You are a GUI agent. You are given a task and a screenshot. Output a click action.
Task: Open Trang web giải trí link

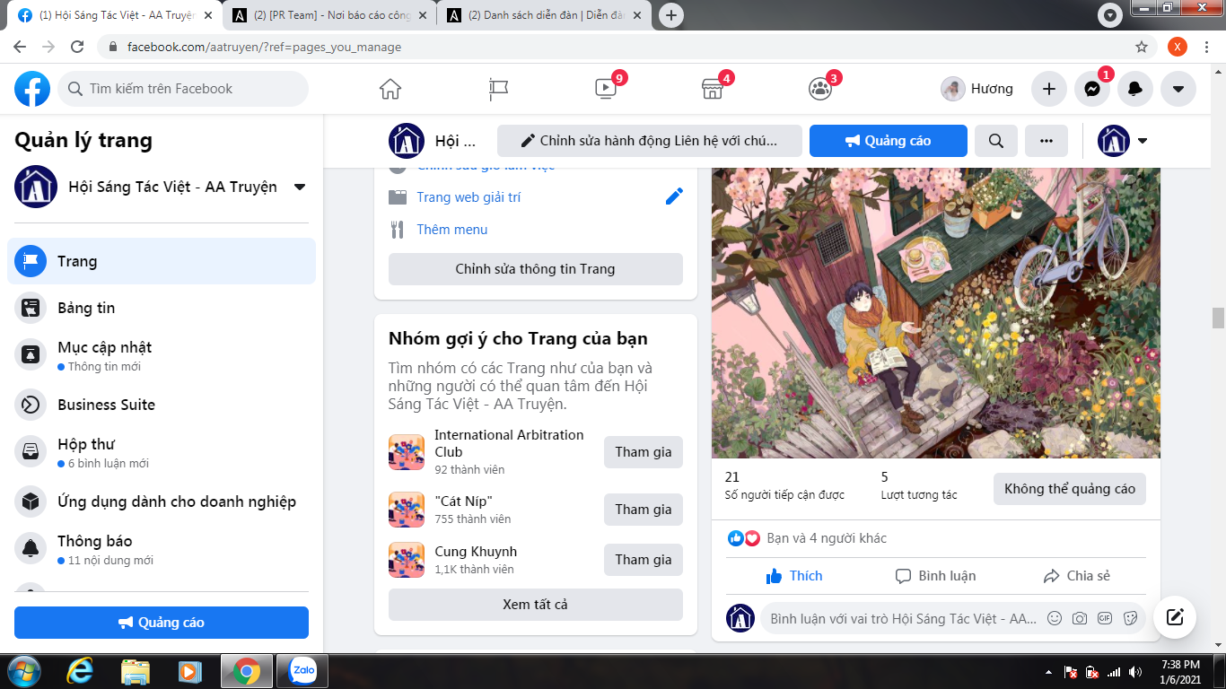pos(469,197)
